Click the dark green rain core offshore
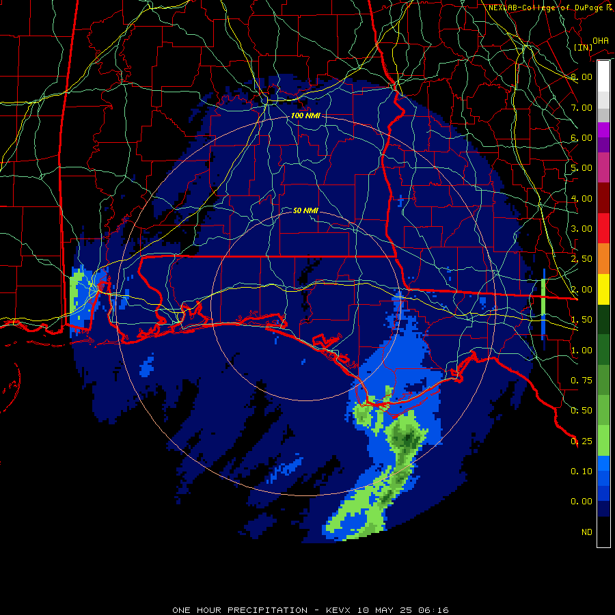Image resolution: width=615 pixels, height=615 pixels. [407, 438]
